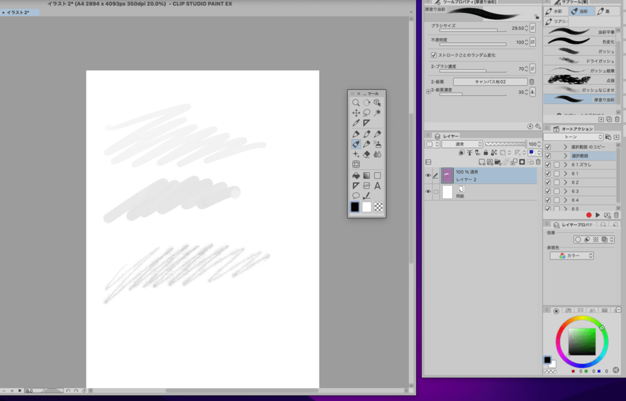
Task: Hide the 用紙 paper layer
Action: coord(428,190)
